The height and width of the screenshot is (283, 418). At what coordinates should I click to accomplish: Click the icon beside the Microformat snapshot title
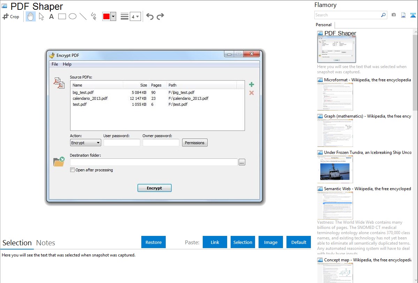click(x=320, y=80)
